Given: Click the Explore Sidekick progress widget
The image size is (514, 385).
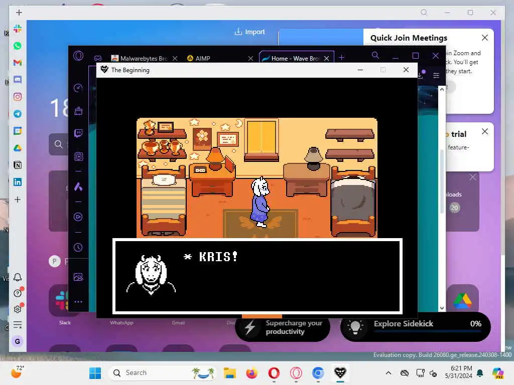Looking at the screenshot, I should pos(415,326).
